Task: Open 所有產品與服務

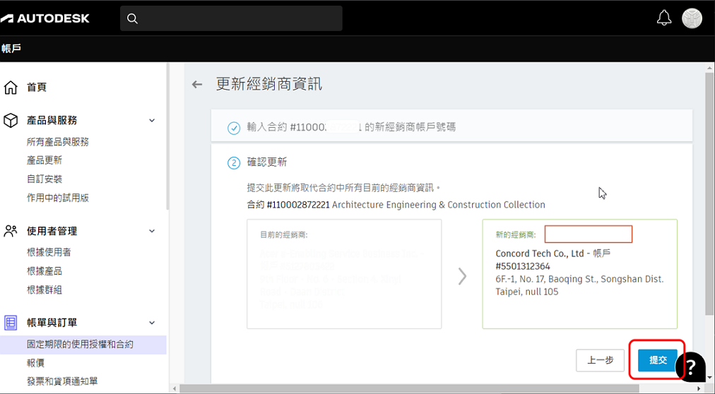Action: pyautogui.click(x=57, y=142)
